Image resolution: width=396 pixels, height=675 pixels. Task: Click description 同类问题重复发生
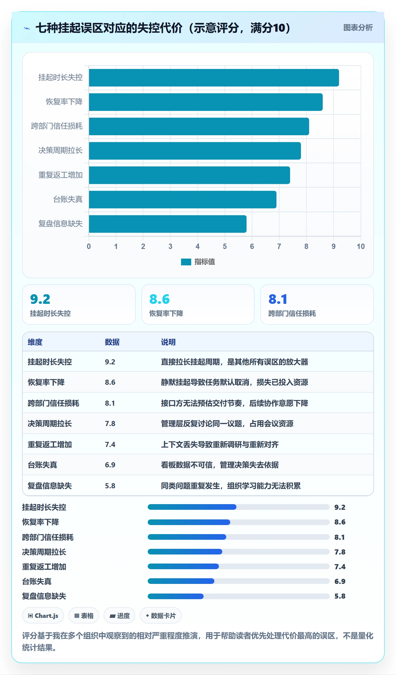pyautogui.click(x=190, y=486)
